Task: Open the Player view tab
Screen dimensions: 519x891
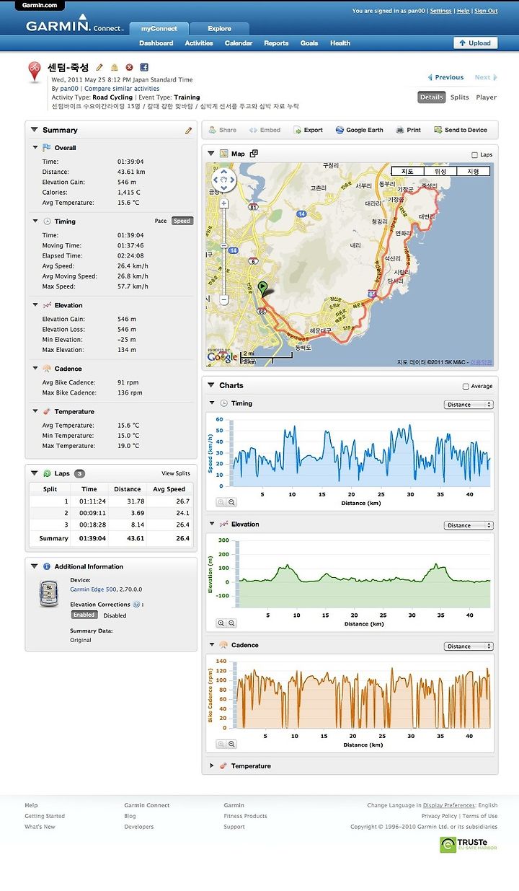Action: (487, 97)
